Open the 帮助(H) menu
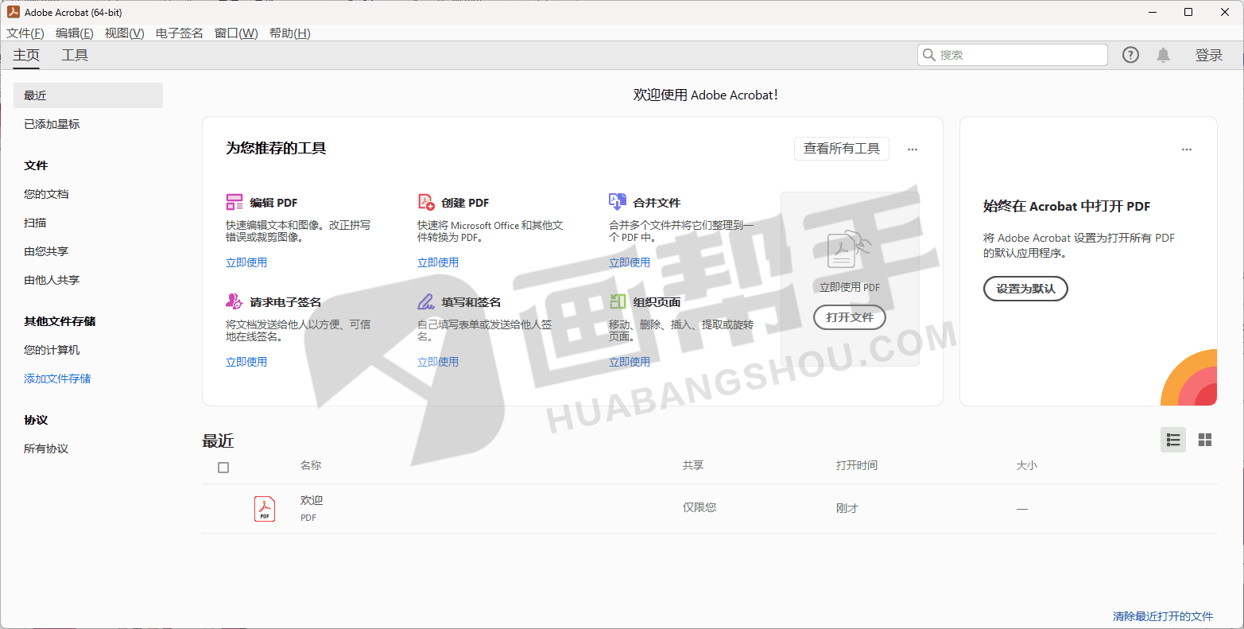 (290, 33)
